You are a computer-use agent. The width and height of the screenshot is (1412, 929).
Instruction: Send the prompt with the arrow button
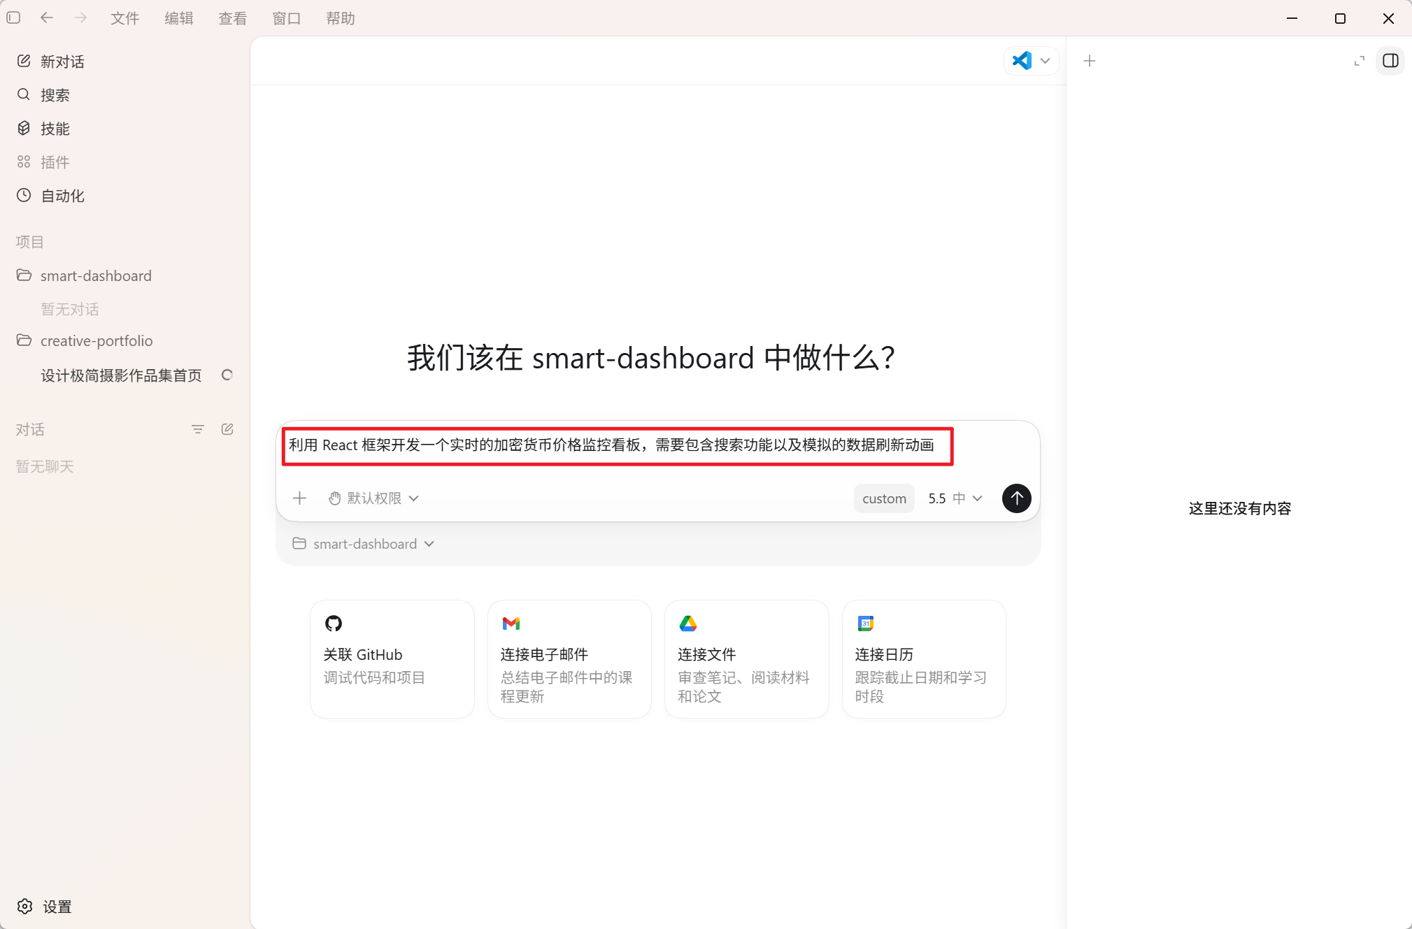tap(1017, 498)
